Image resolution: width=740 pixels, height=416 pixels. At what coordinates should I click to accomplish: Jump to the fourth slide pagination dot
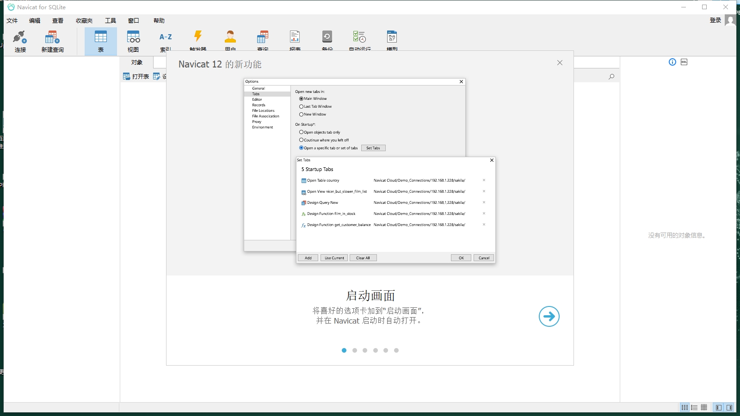(x=376, y=350)
